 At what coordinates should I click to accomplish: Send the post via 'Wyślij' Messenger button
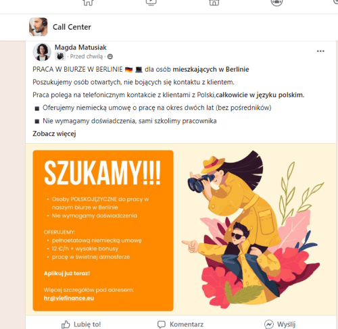click(280, 324)
